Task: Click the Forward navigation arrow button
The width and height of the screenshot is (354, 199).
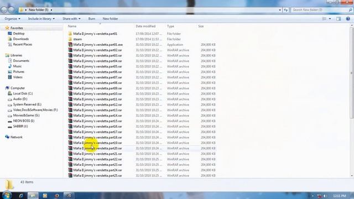Action: (11, 10)
